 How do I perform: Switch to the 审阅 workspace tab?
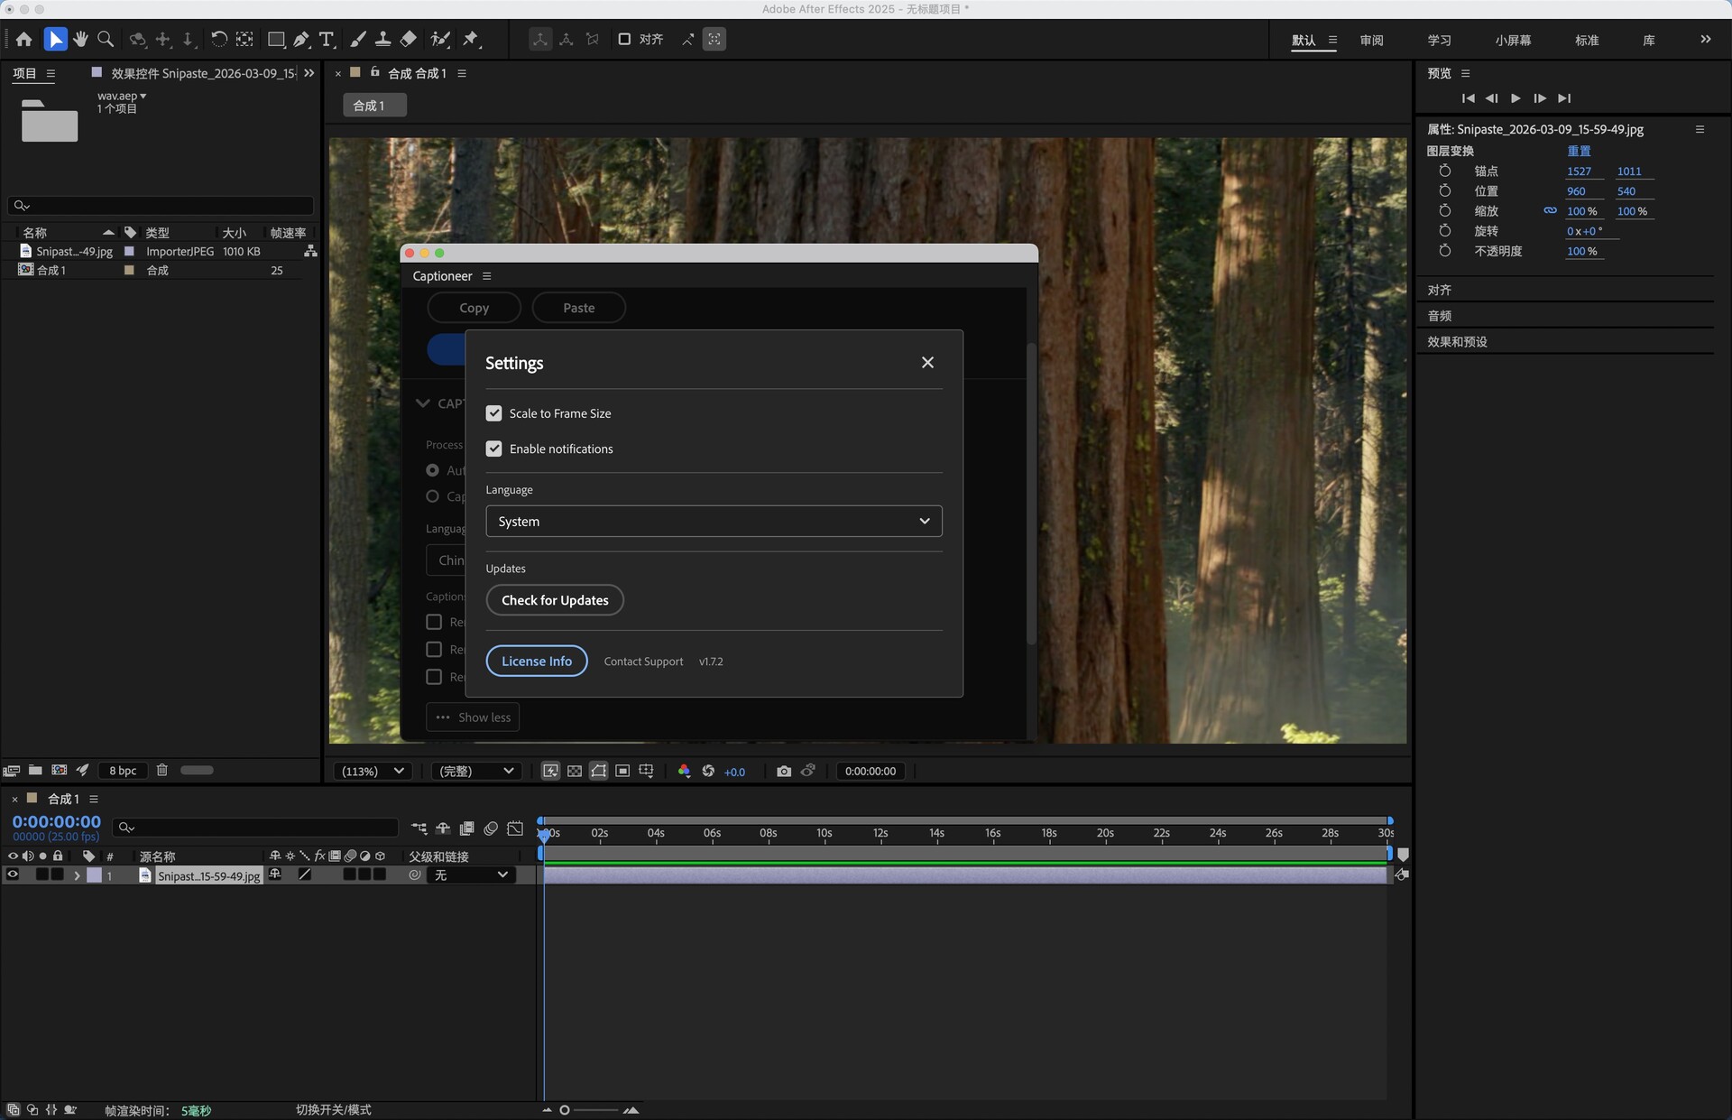tap(1371, 41)
